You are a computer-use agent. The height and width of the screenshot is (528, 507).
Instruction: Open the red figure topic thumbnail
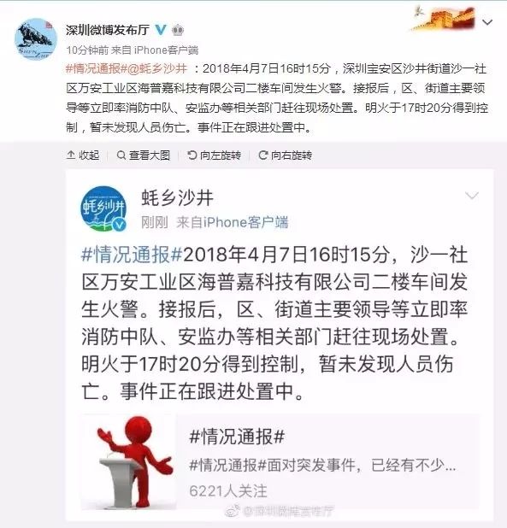pyautogui.click(x=129, y=462)
